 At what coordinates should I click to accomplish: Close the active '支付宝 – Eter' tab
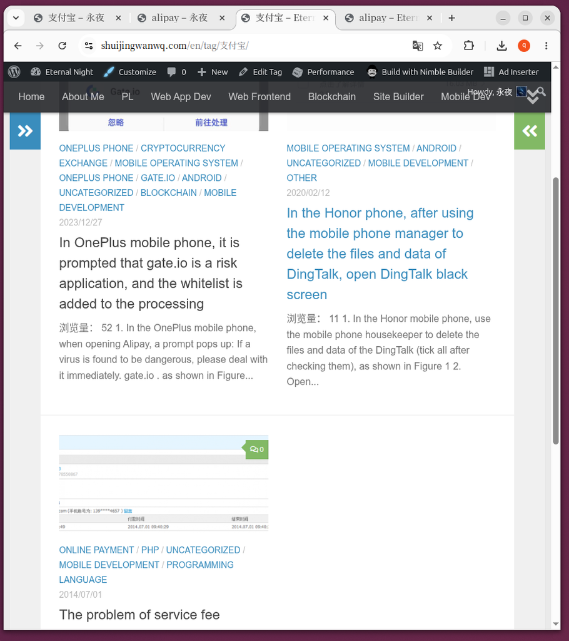click(x=326, y=18)
